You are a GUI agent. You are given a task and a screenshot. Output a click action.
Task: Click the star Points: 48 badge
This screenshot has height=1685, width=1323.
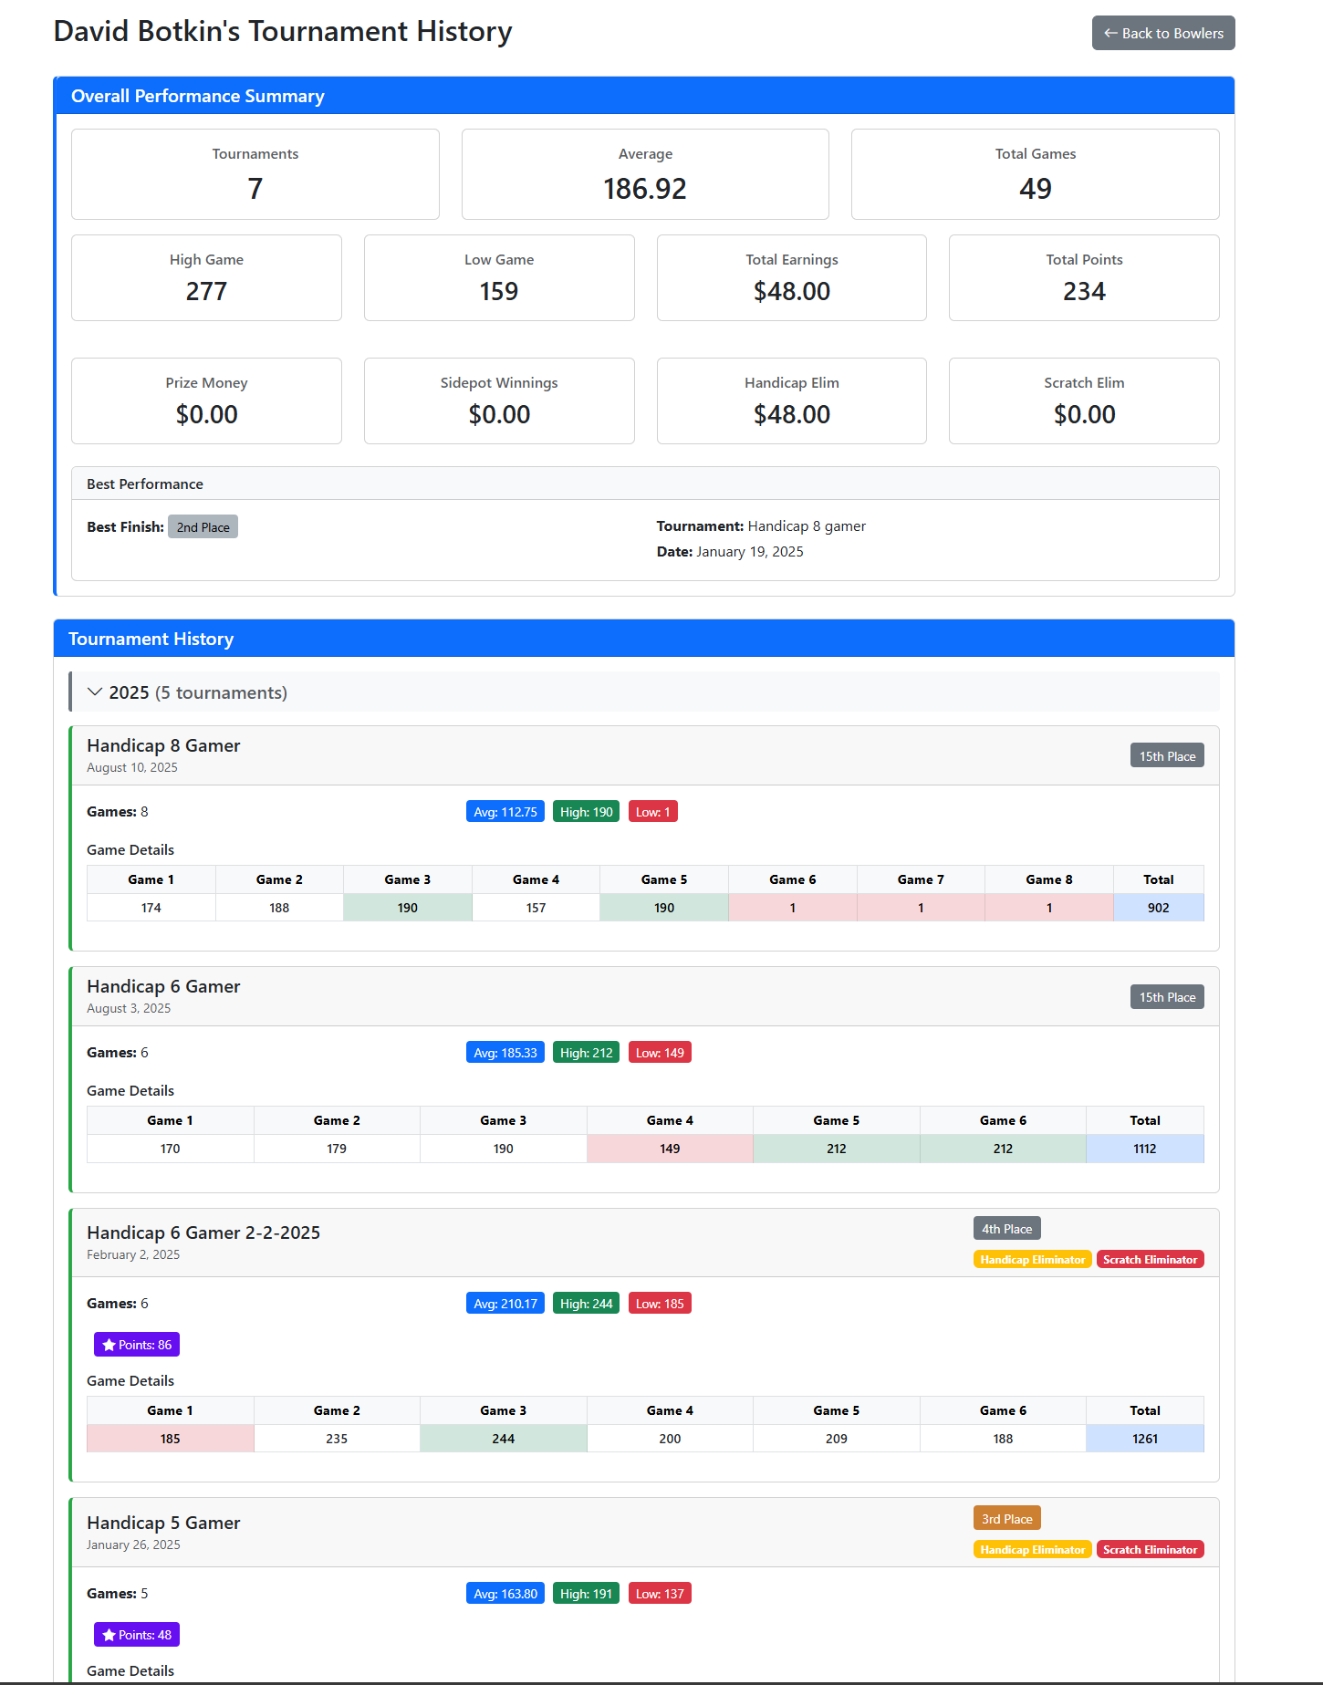(x=137, y=1635)
